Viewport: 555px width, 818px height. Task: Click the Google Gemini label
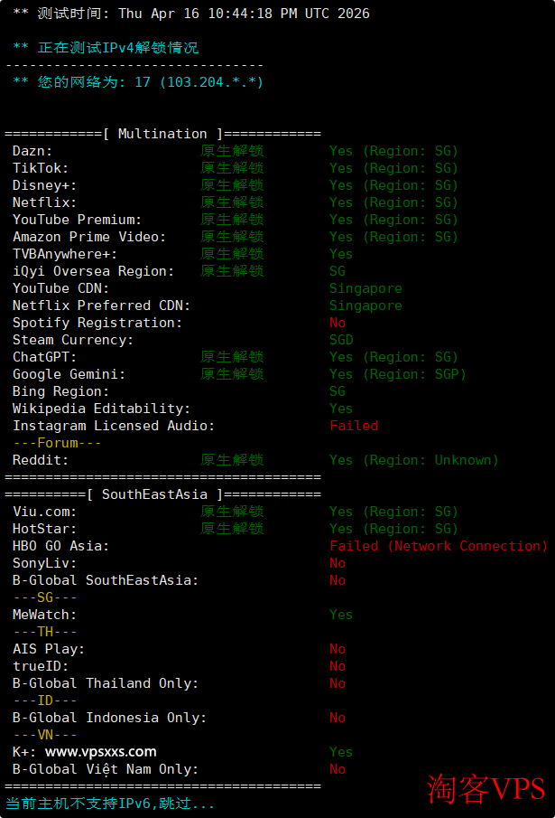(x=69, y=374)
